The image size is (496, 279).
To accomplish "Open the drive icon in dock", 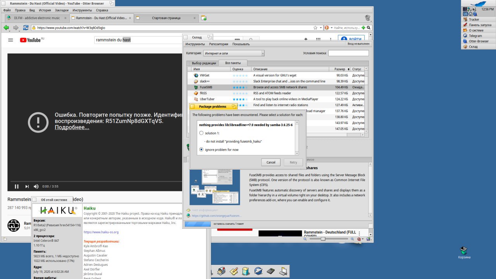I will [271, 270].
